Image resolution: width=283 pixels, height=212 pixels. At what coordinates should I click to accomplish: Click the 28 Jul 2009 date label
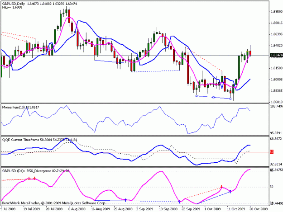click(54, 209)
